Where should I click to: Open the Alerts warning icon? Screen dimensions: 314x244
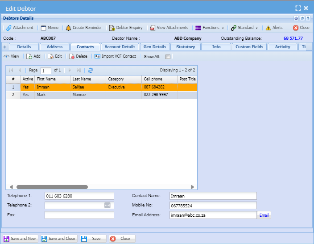pos(268,28)
